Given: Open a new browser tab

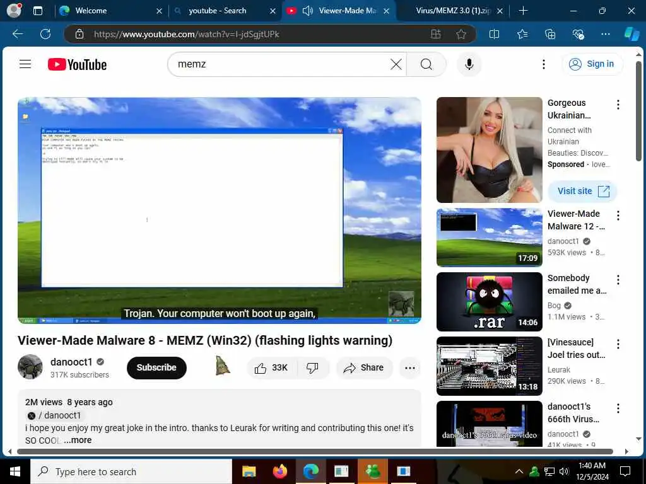Looking at the screenshot, I should click(523, 11).
